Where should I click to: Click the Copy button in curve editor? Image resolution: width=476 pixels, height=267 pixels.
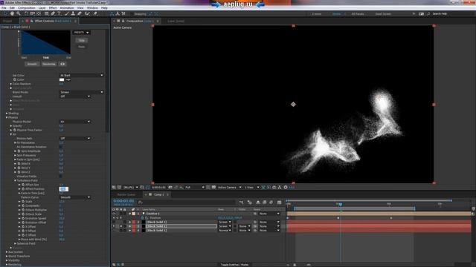pyautogui.click(x=81, y=40)
